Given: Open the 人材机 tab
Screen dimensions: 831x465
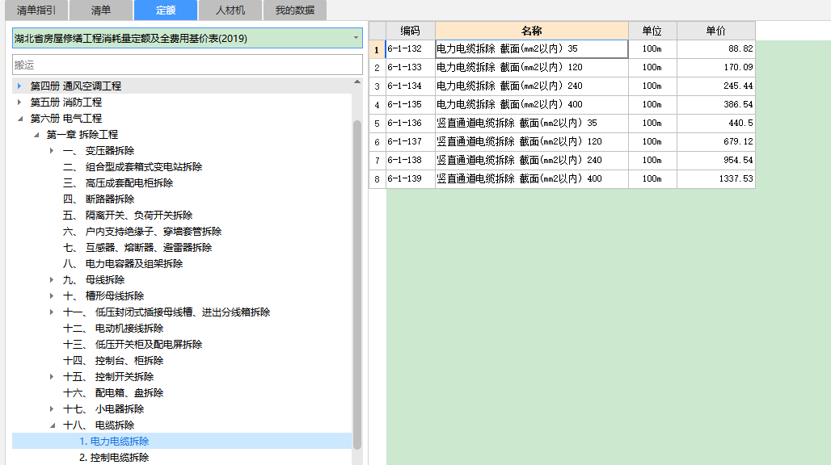Looking at the screenshot, I should click(x=230, y=10).
